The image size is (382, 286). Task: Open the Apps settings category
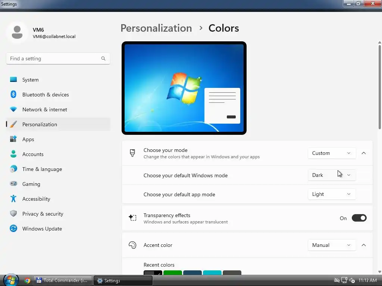58,139
